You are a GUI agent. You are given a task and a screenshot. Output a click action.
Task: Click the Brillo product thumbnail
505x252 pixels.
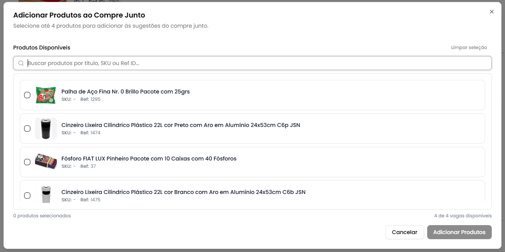46,95
